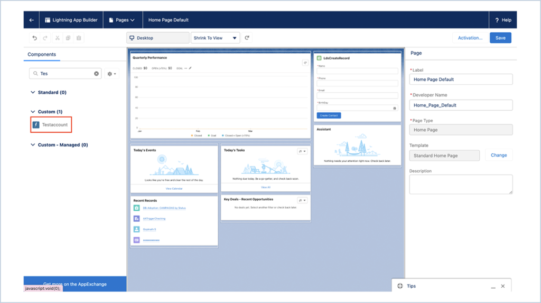This screenshot has width=541, height=303.
Task: Click the redo icon
Action: pos(45,38)
